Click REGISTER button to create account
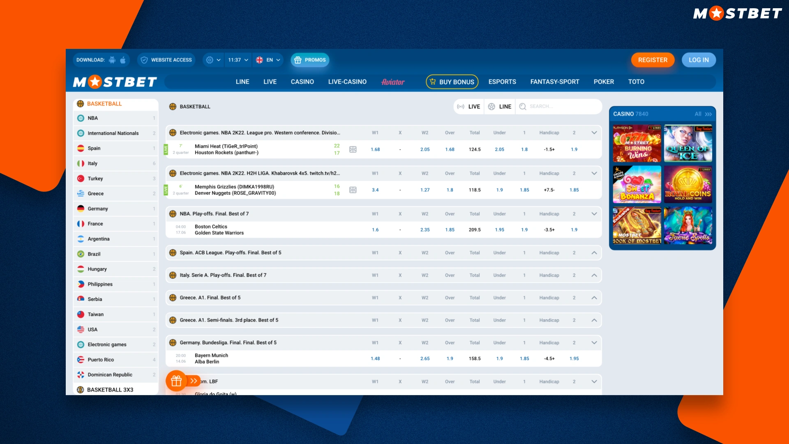Screen dimensions: 789x444 point(653,60)
